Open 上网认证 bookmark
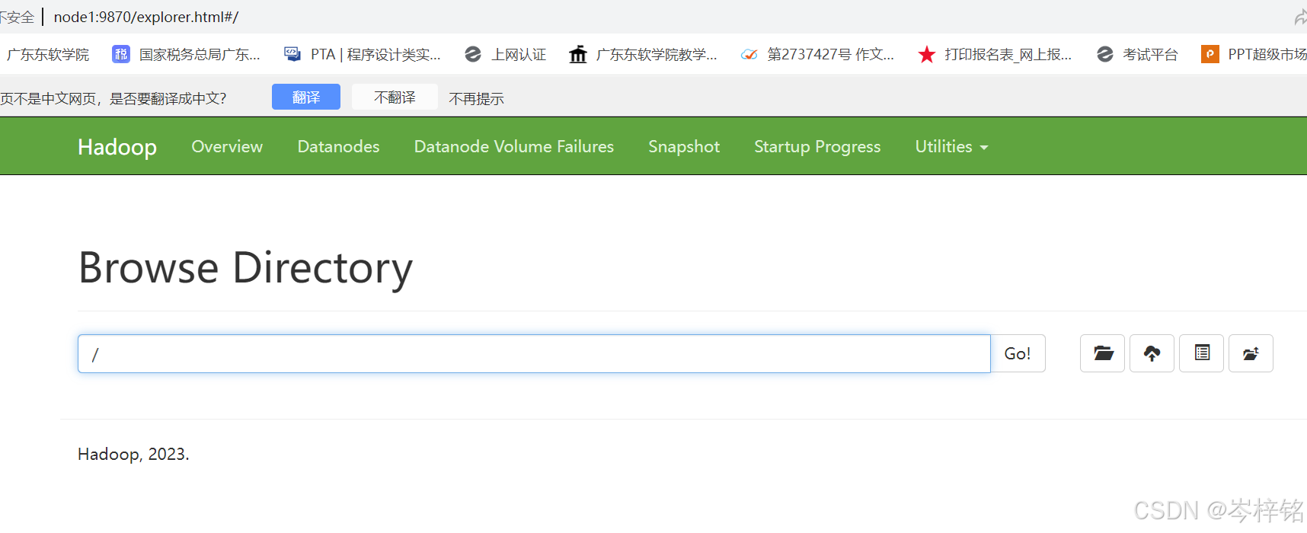 tap(505, 54)
